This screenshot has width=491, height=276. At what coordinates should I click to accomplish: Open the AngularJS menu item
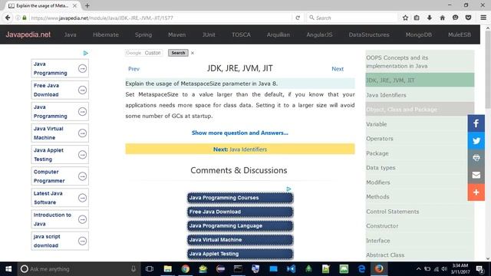pos(319,34)
